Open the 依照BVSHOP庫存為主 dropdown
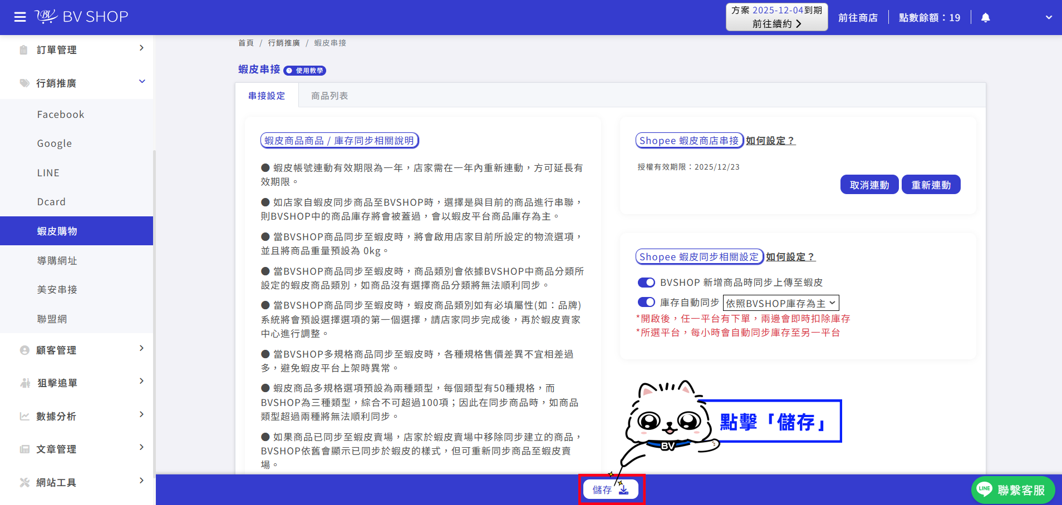Screen dimensions: 1062x505 [x=780, y=303]
